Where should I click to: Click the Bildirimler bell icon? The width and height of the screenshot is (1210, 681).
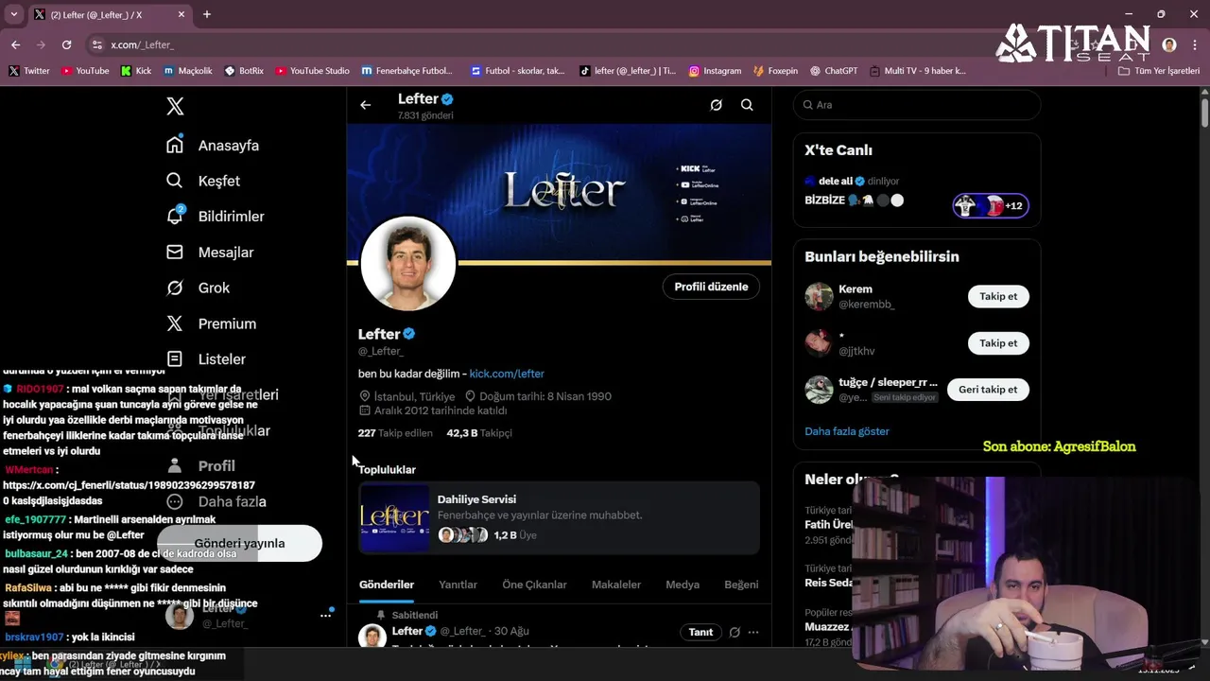pos(175,217)
